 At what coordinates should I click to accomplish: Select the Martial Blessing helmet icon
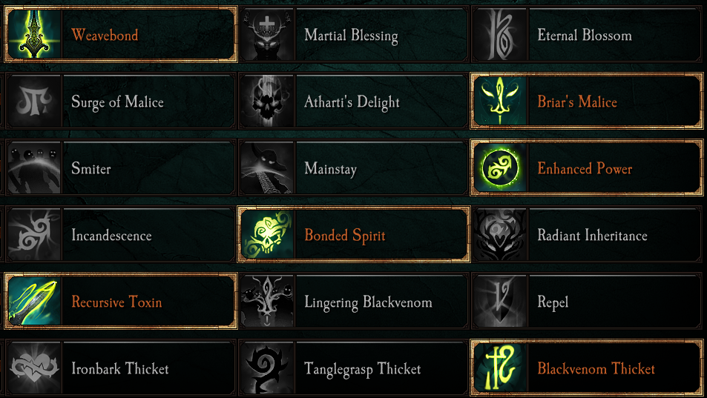(x=267, y=35)
